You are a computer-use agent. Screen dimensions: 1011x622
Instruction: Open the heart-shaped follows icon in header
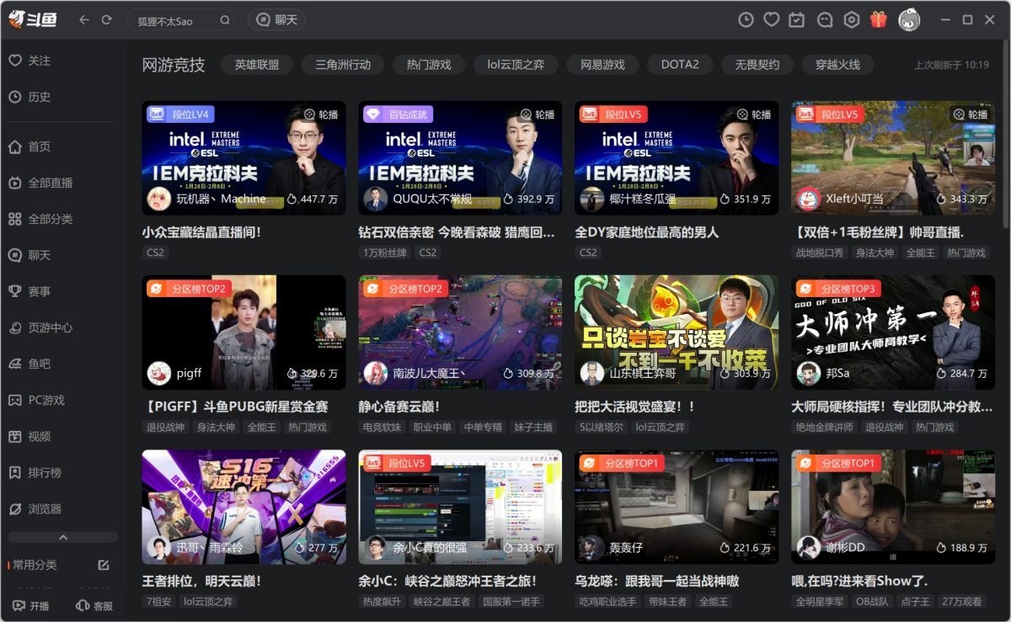click(x=771, y=19)
